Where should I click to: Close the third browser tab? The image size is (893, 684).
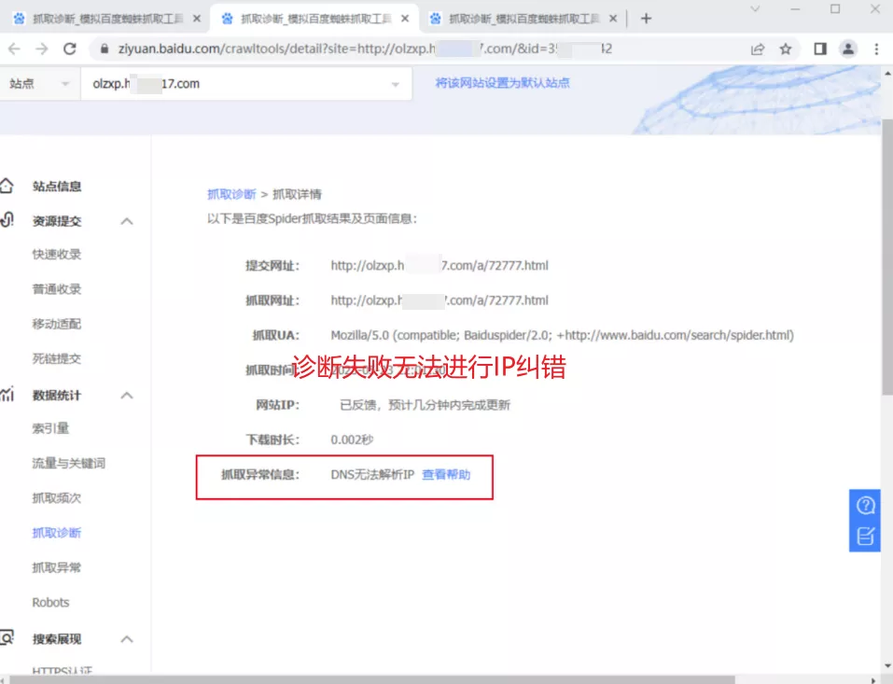tap(613, 19)
